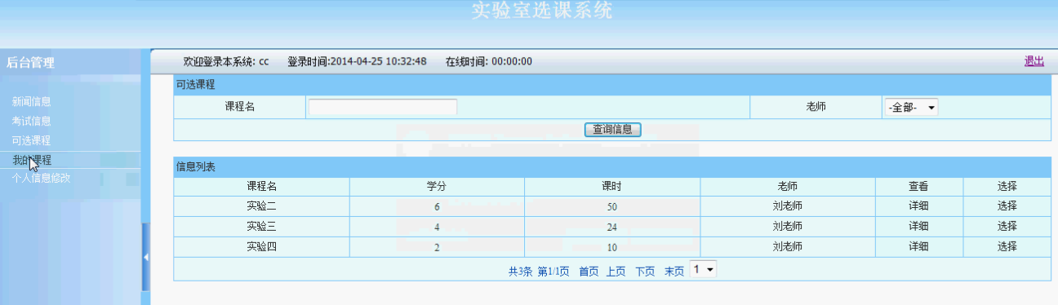The image size is (1058, 305).
Task: Go to 首页 in pagination
Action: coord(589,272)
